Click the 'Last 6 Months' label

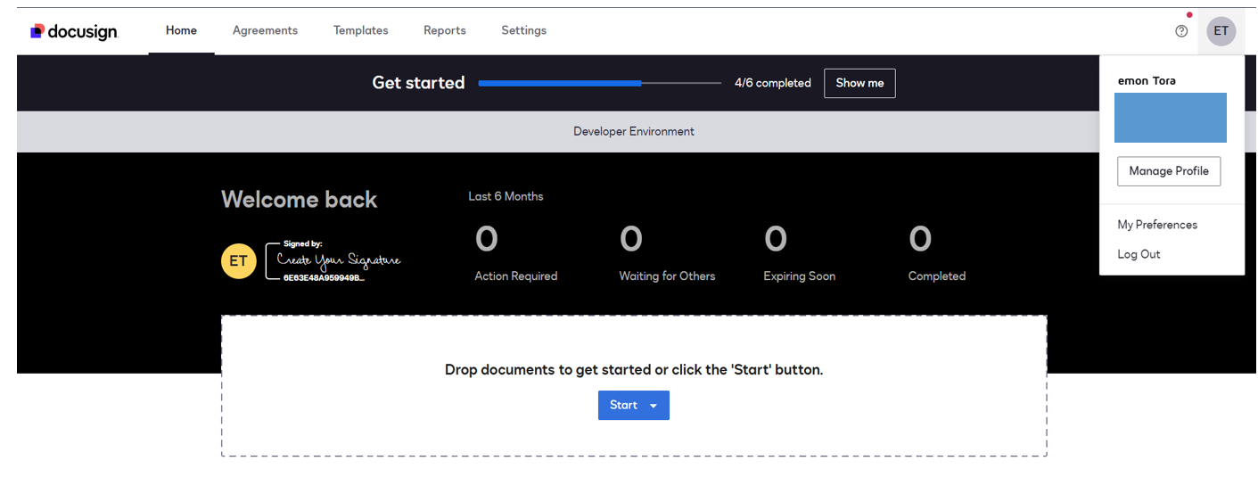506,196
